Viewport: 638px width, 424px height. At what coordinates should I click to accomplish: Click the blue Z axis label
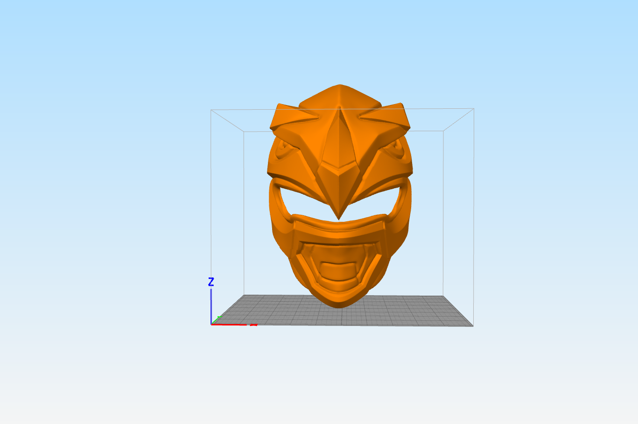(211, 282)
